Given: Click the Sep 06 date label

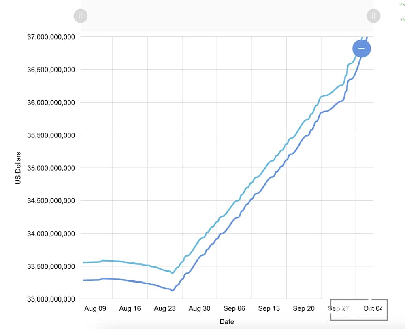Looking at the screenshot, I should (234, 309).
